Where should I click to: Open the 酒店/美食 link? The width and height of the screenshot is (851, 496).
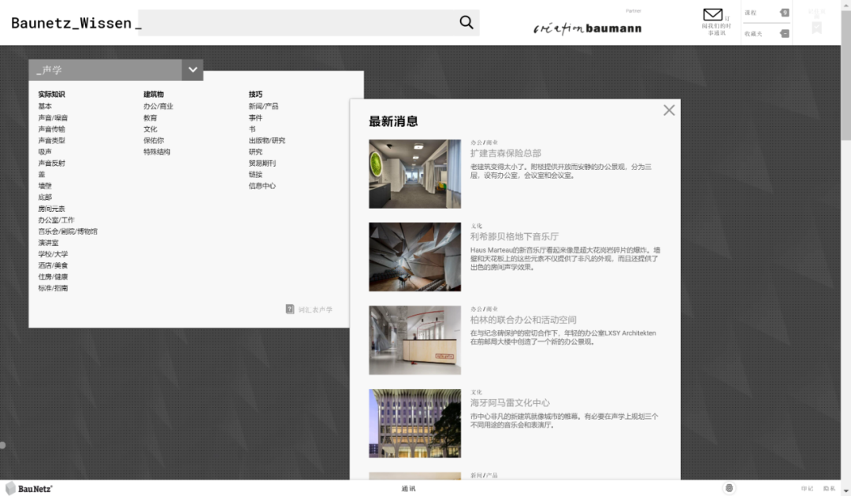click(x=54, y=265)
